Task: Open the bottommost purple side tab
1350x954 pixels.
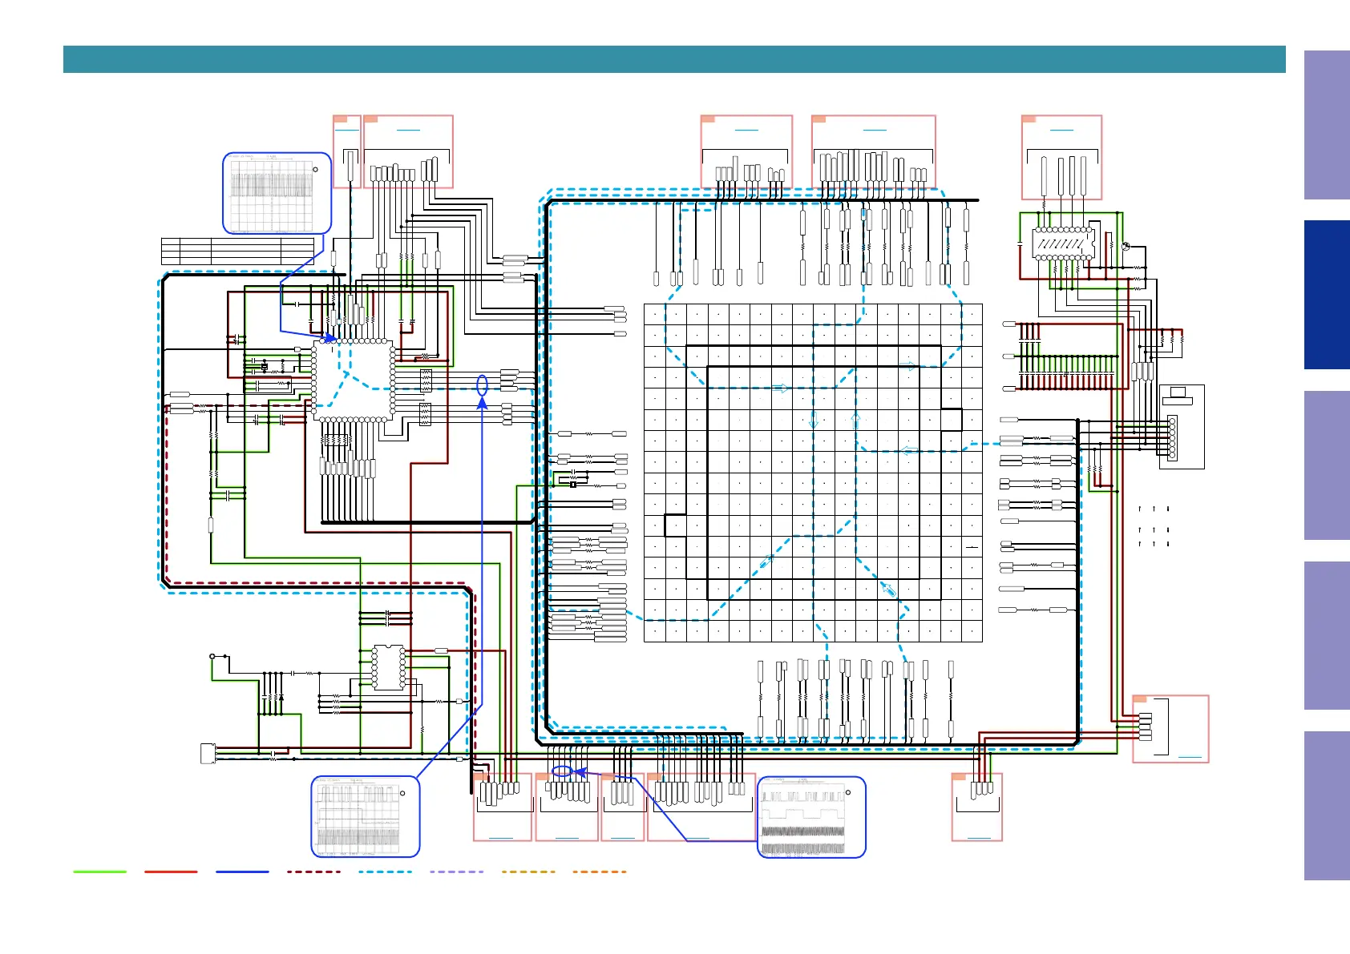Action: tap(1326, 805)
